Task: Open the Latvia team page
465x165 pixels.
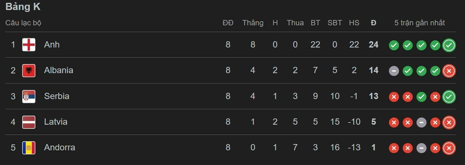Action: (x=56, y=122)
